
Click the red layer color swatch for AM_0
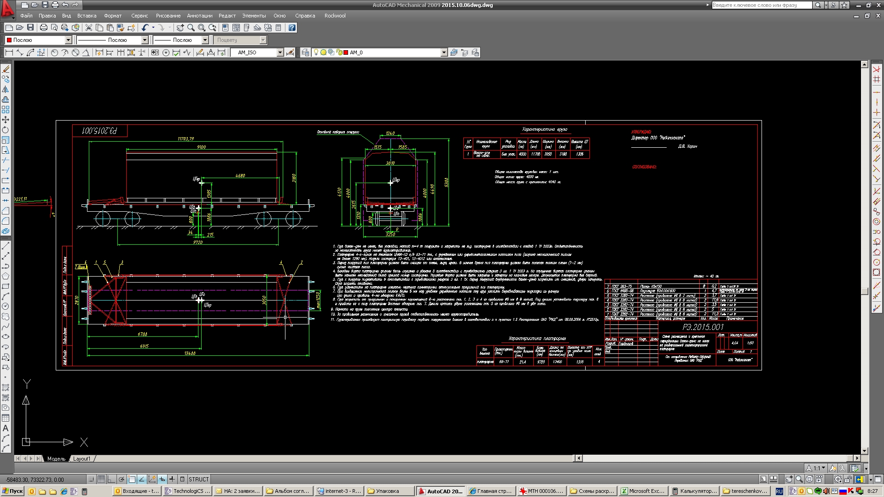pyautogui.click(x=345, y=52)
